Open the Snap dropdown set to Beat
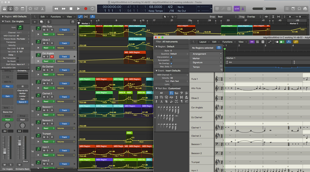 (x=227, y=17)
